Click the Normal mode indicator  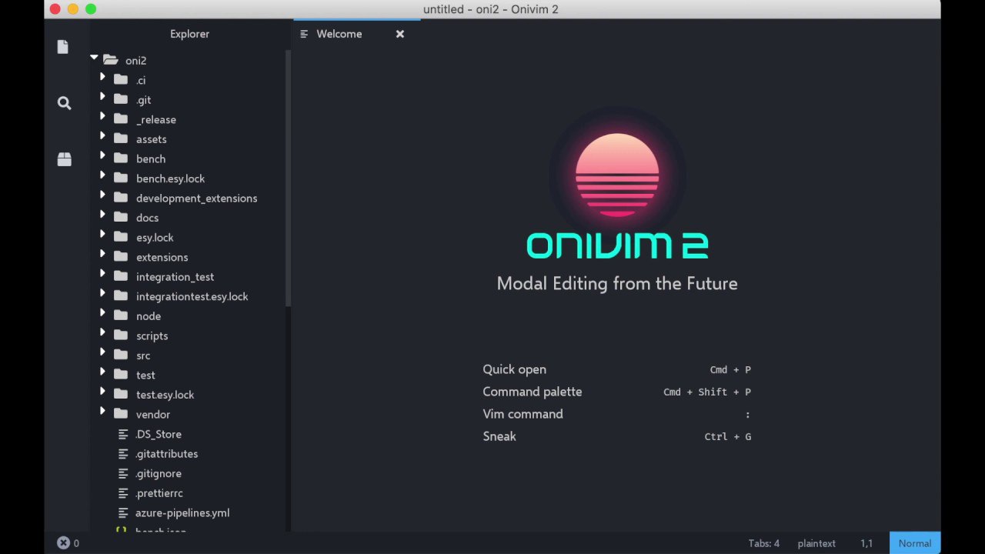tap(915, 543)
